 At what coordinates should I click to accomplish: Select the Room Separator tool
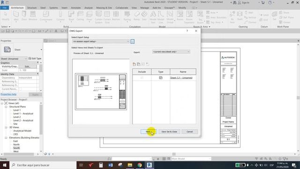point(189,17)
